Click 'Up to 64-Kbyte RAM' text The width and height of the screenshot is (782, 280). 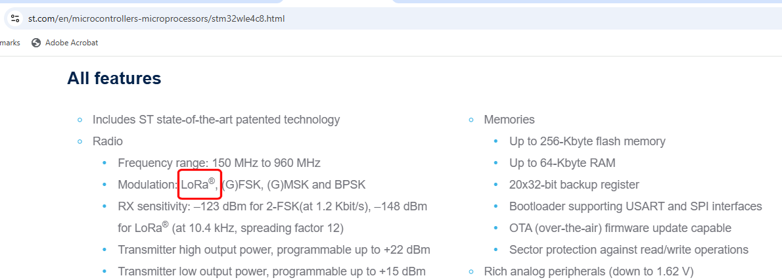point(562,163)
